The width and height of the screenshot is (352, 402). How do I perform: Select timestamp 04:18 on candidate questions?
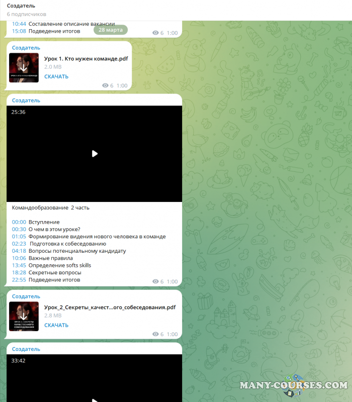[19, 251]
